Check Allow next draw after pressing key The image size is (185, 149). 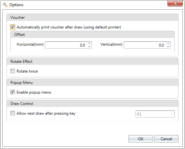pos(13,113)
